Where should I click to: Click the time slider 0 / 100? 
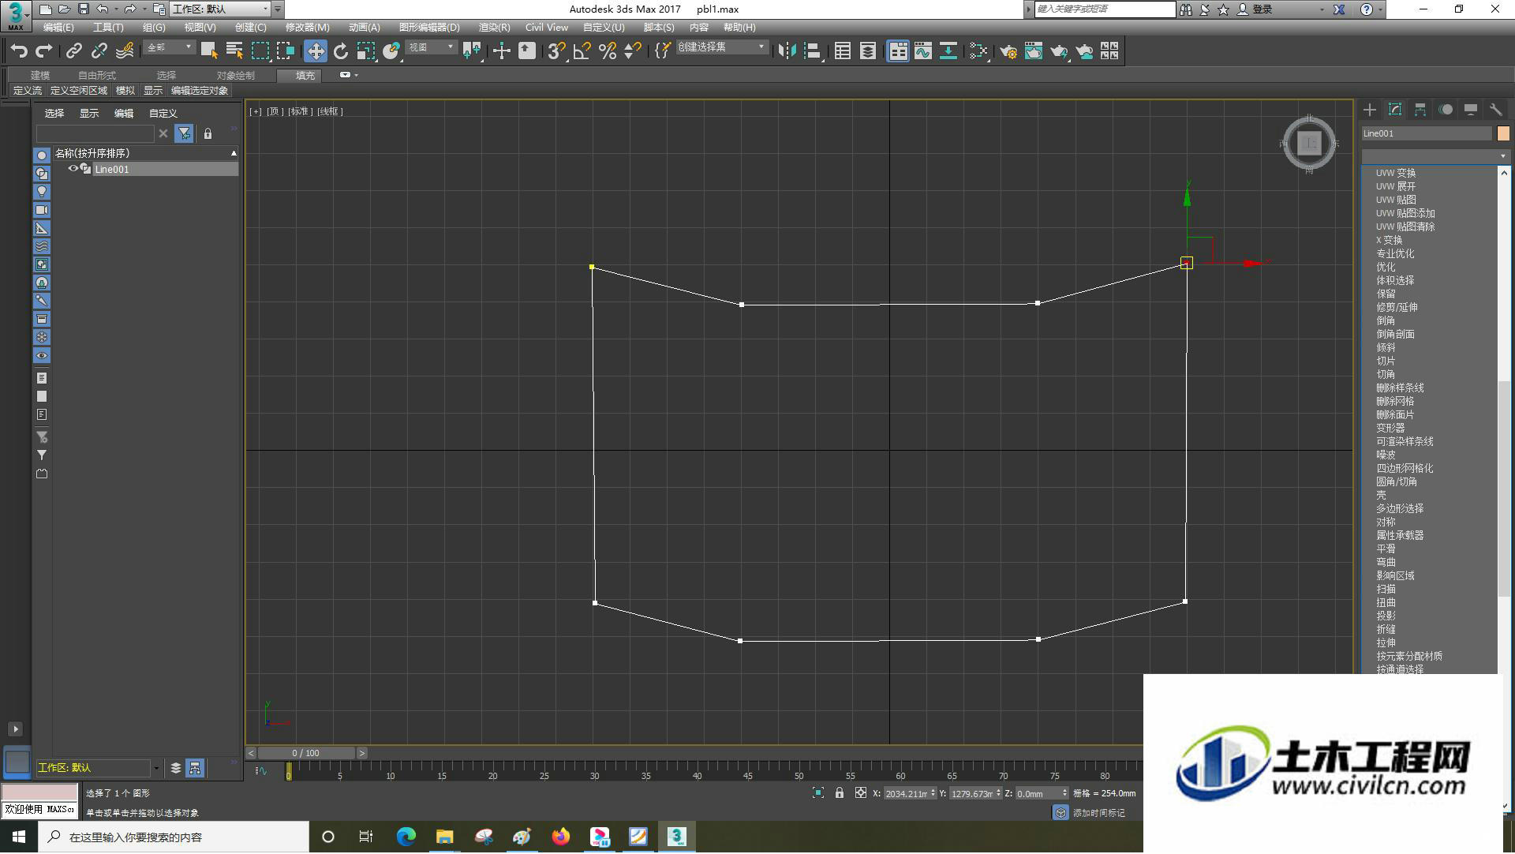(306, 754)
